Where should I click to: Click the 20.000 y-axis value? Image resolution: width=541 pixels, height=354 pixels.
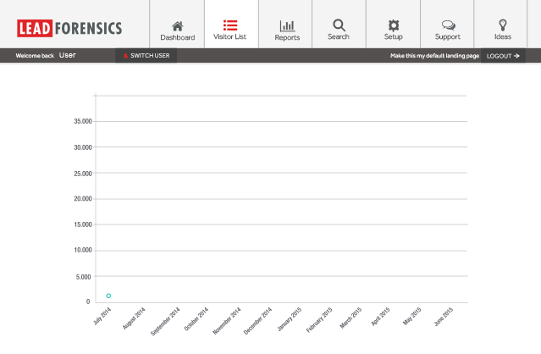point(81,199)
